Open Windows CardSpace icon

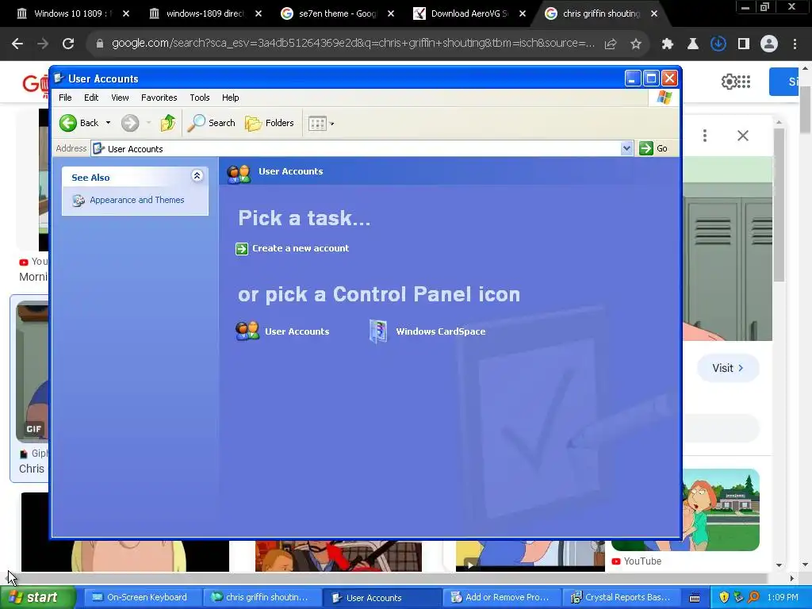coord(427,331)
